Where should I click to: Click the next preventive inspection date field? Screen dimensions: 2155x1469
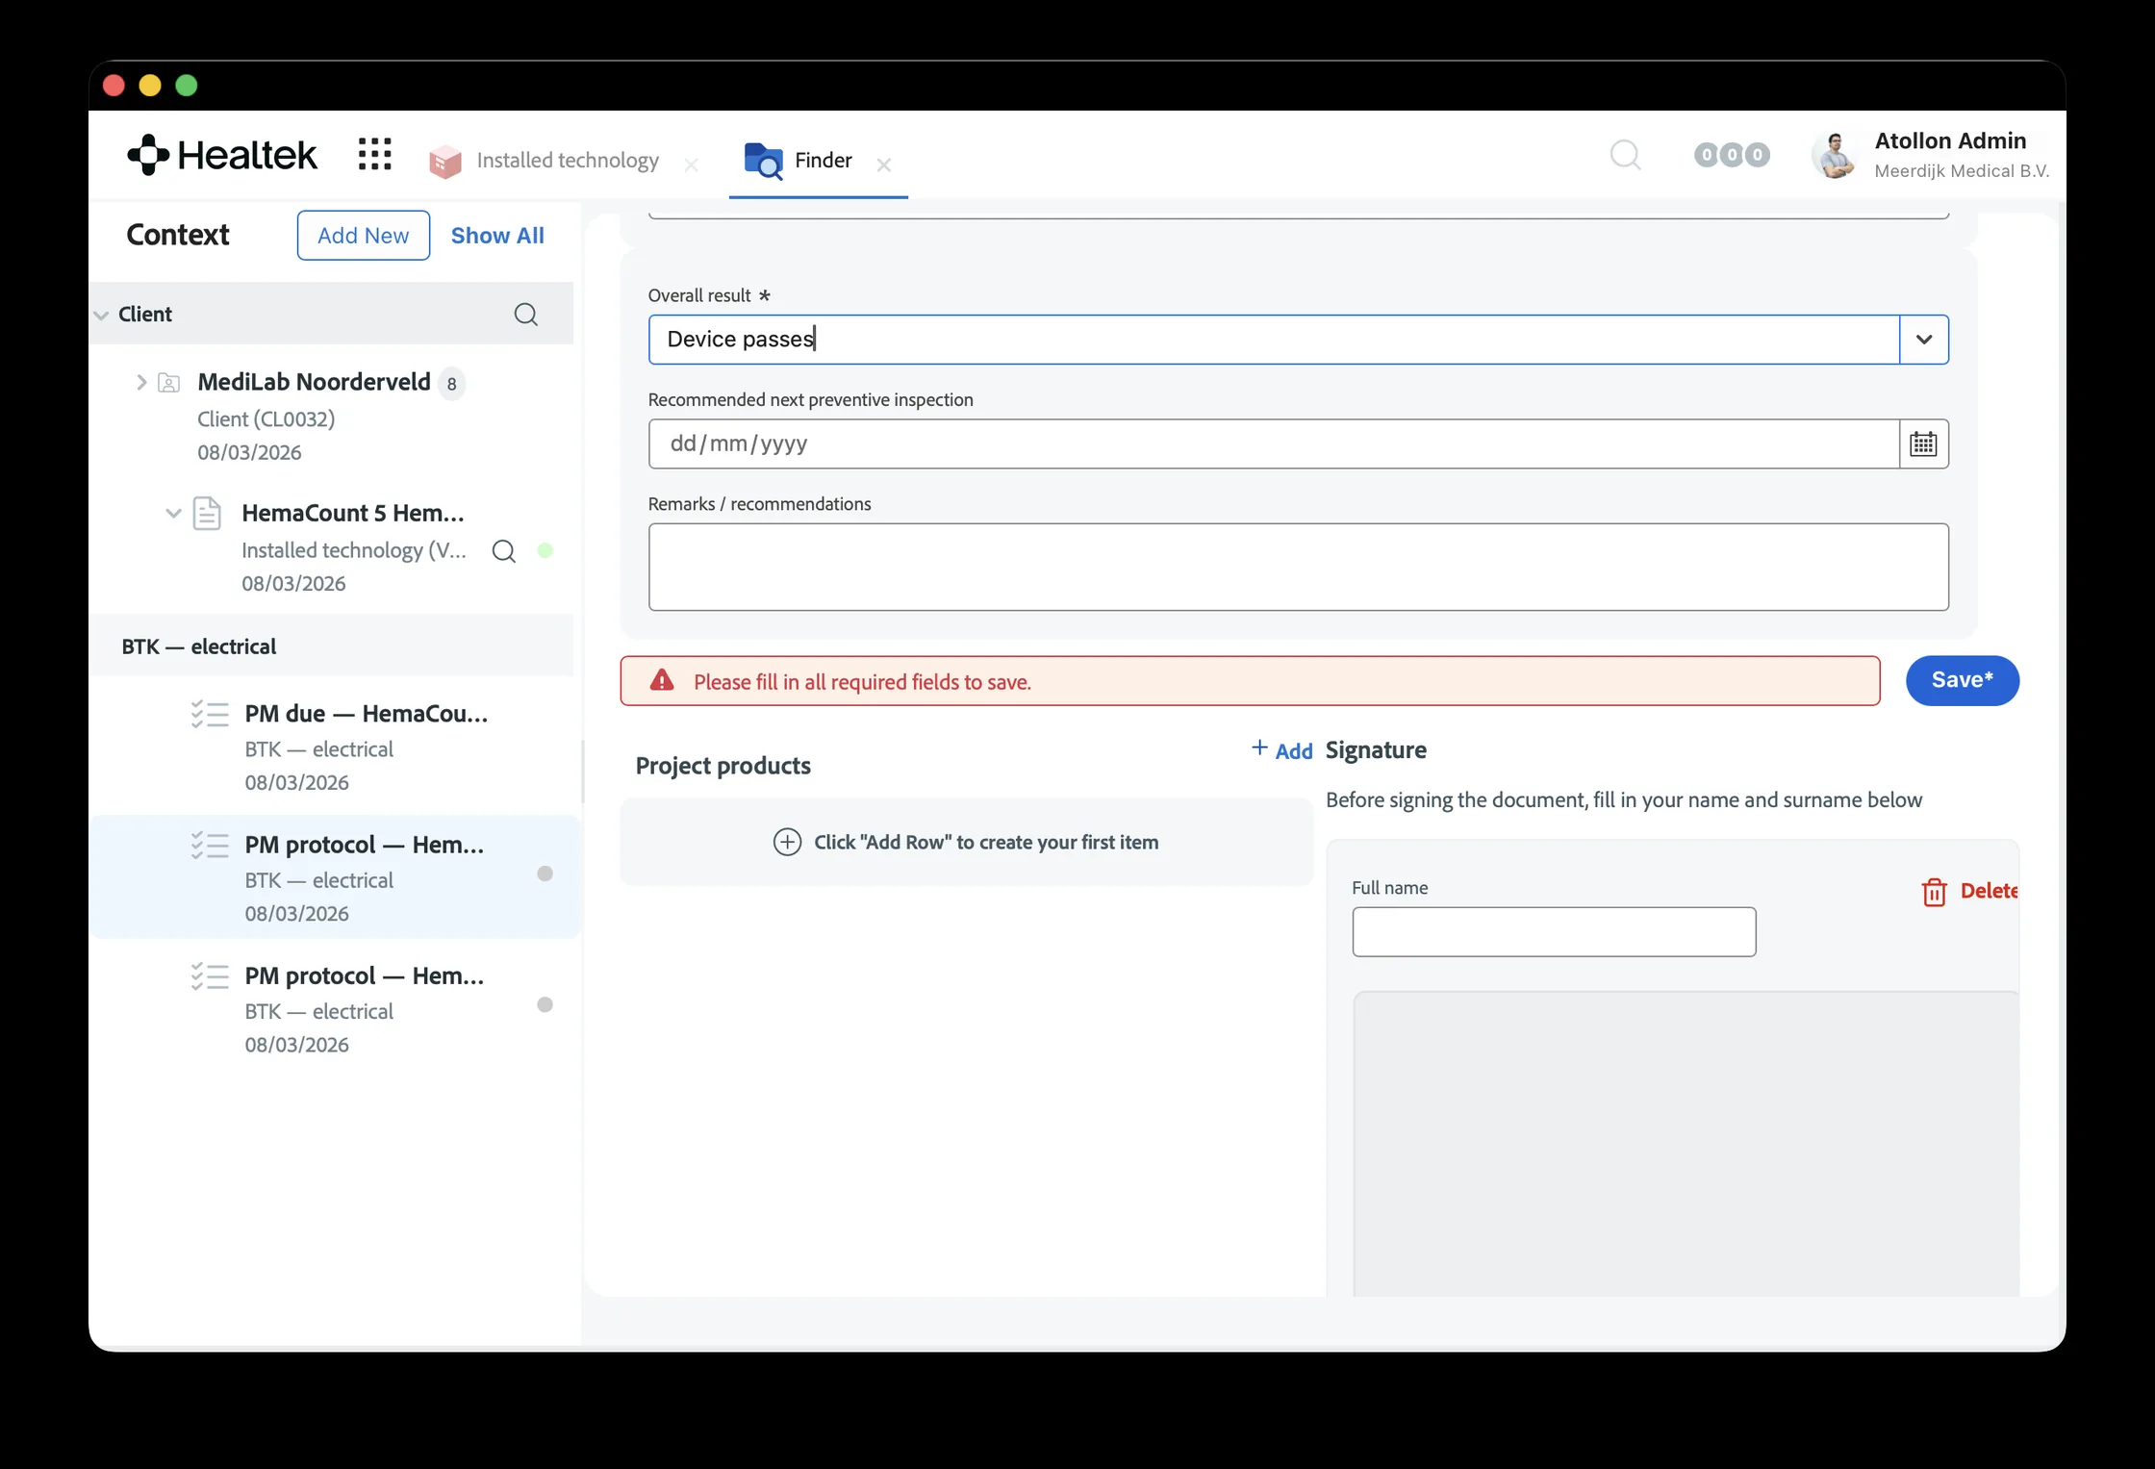(x=1274, y=443)
